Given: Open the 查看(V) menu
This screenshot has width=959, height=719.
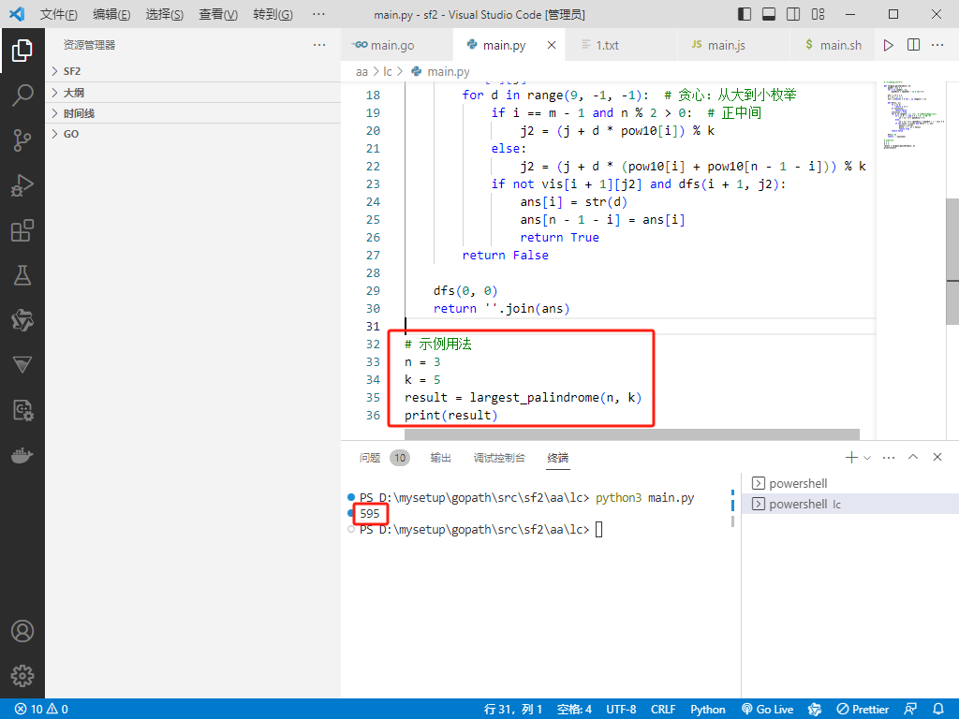Looking at the screenshot, I should click(x=218, y=14).
